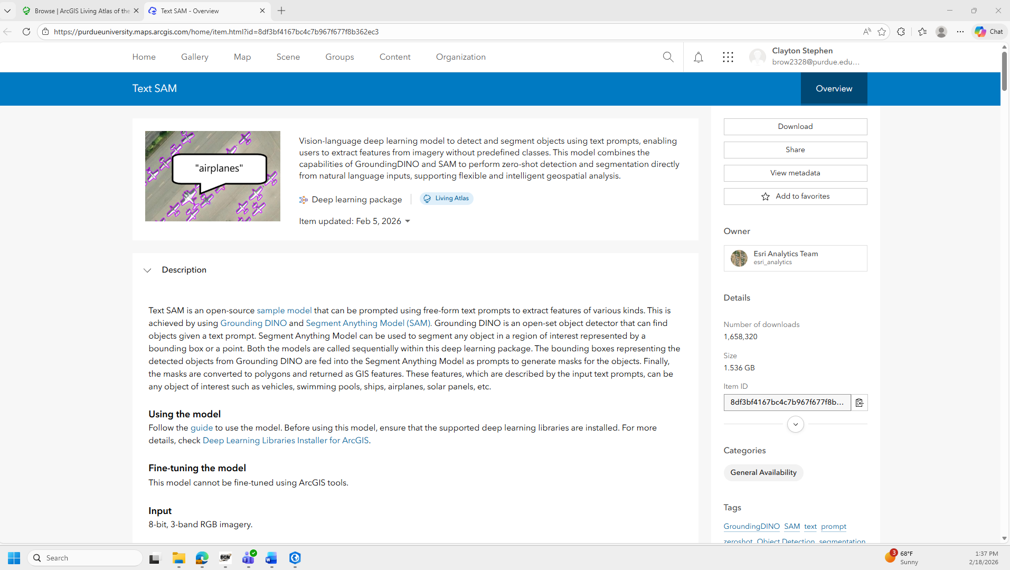This screenshot has width=1010, height=570.
Task: Open the browser extensions icon
Action: pos(902,32)
